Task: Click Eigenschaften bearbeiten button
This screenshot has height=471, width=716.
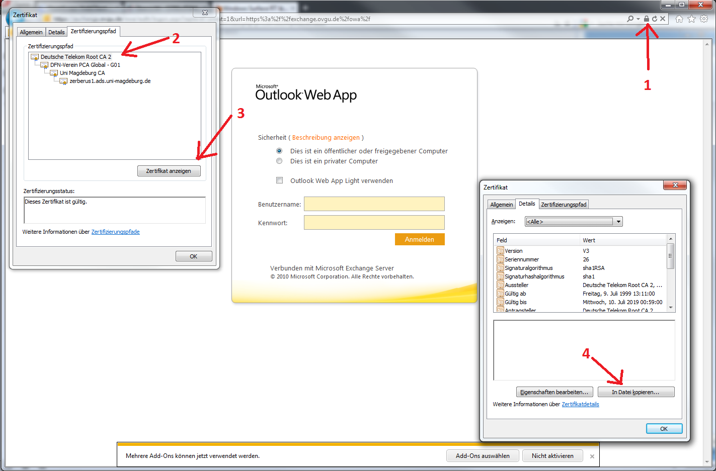Action: (x=554, y=392)
